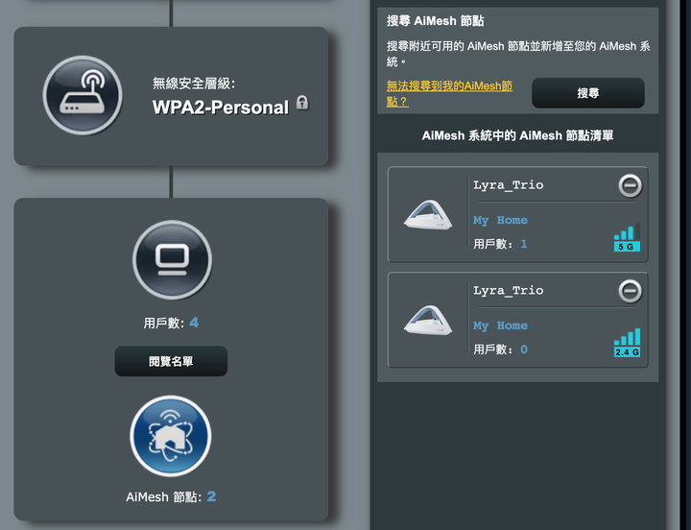691x530 pixels.
Task: Open 無法搜尋到我的AiMesh節點 help link
Action: pyautogui.click(x=449, y=93)
